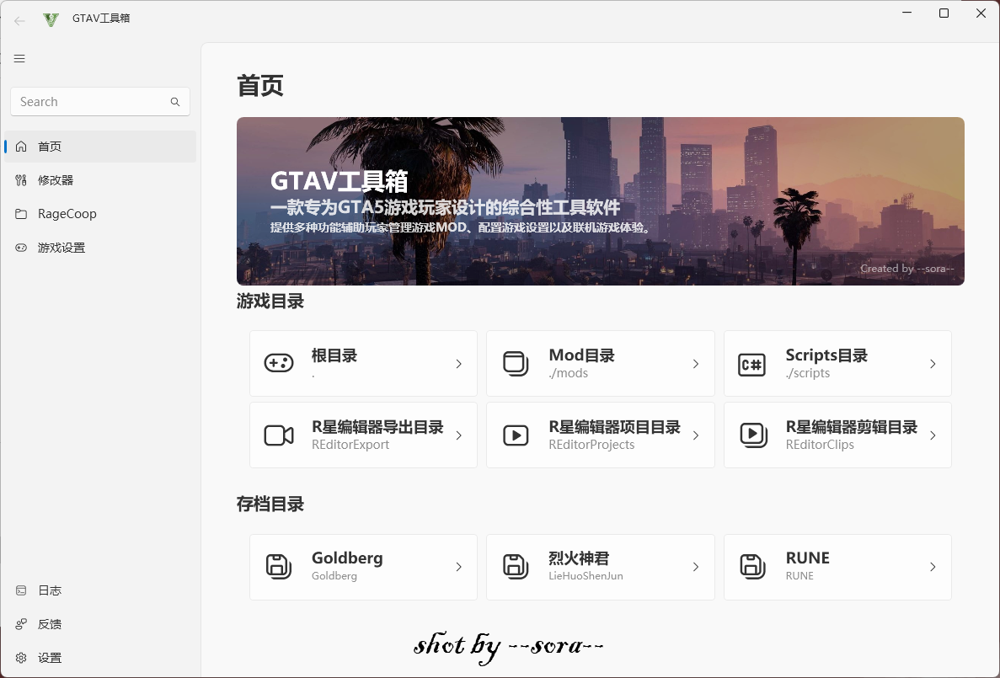
Task: Click the Created by --sora-- credit
Action: click(906, 269)
